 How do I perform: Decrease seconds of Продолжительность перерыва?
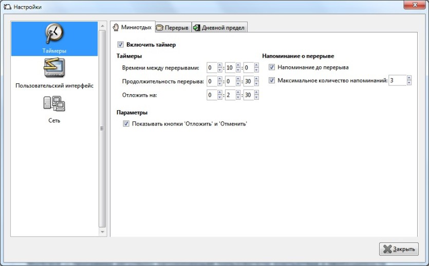[256, 83]
